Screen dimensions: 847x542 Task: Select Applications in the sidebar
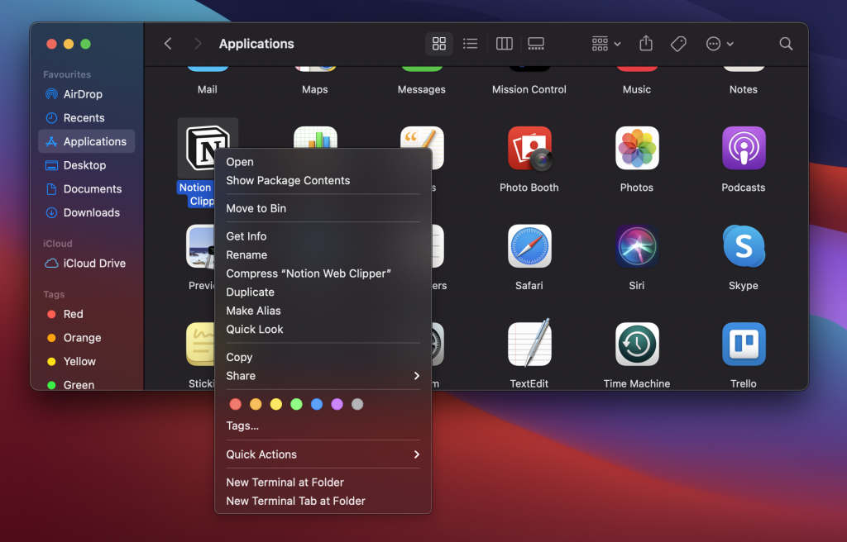86,141
